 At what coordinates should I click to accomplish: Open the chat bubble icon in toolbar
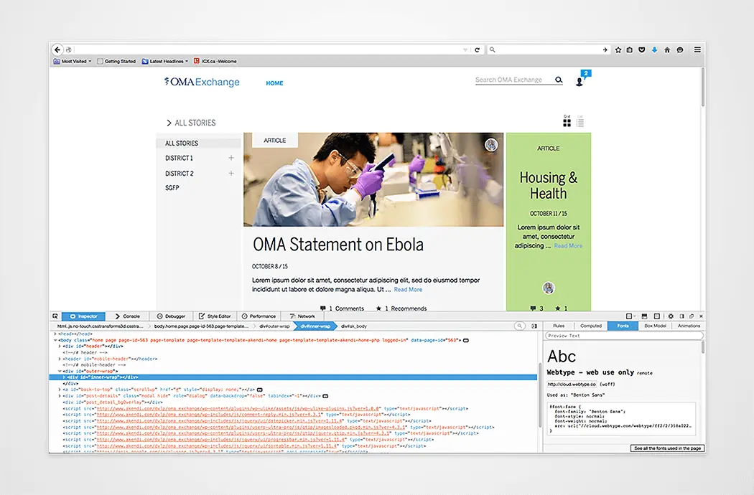pos(680,49)
